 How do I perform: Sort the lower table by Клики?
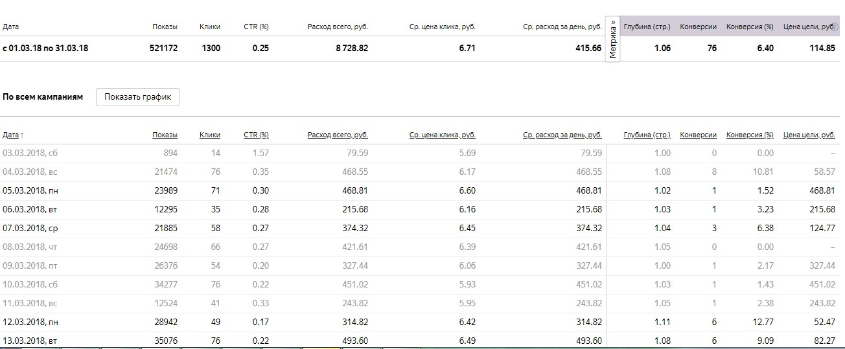tap(210, 135)
